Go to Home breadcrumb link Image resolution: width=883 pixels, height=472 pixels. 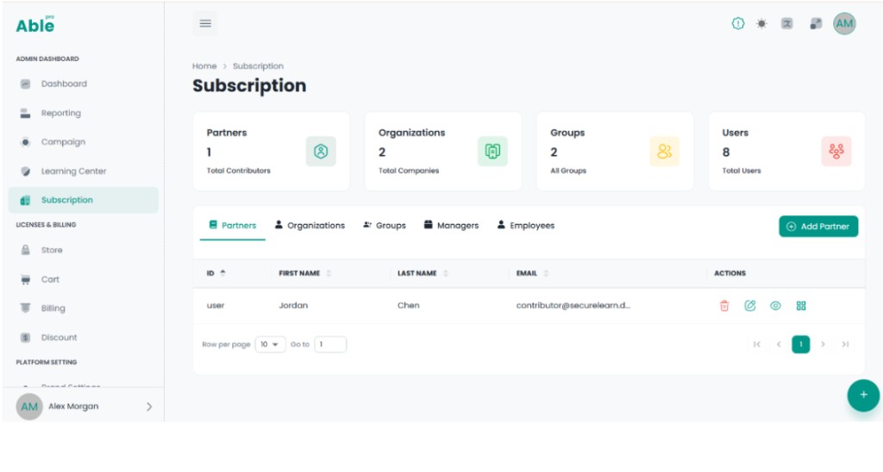point(204,65)
